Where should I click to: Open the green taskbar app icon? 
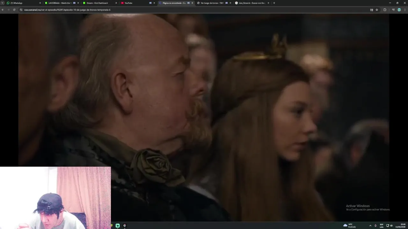[118, 226]
